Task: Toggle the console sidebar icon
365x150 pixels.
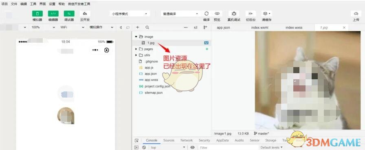Action: point(136,148)
